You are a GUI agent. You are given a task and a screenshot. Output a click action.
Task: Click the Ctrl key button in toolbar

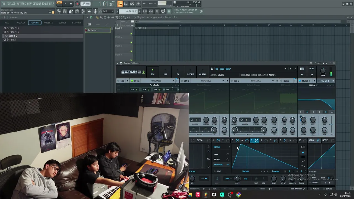[151, 11]
